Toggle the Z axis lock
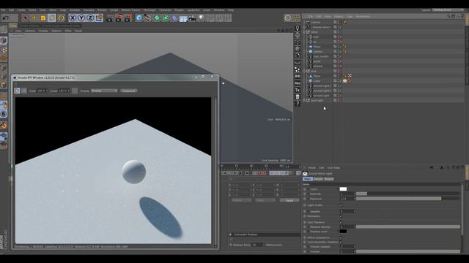The width and height of the screenshot is (469, 263). (x=90, y=18)
